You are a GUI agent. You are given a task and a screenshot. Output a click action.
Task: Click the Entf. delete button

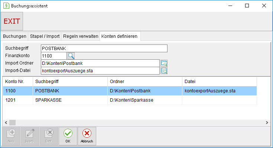coord(49,136)
